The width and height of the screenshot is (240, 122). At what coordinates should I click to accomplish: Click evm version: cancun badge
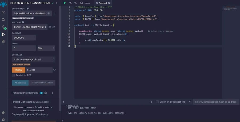[x=21, y=65]
